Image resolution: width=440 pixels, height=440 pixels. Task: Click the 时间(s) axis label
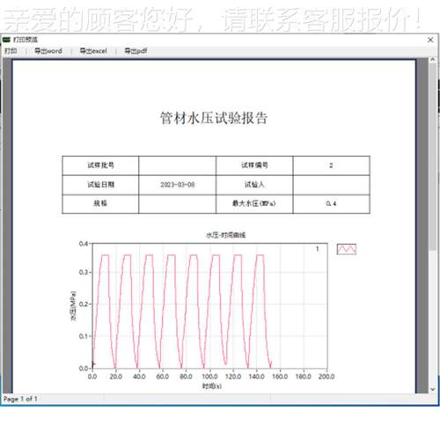pyautogui.click(x=212, y=385)
